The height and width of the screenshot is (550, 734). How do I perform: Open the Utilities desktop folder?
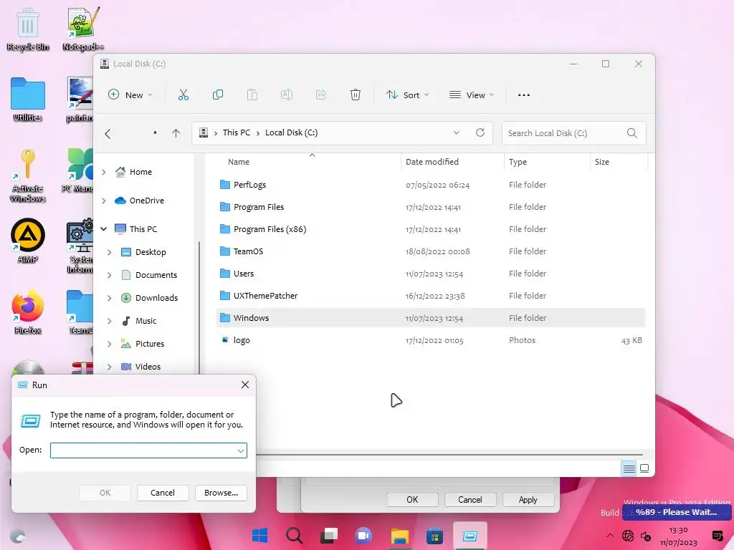click(x=28, y=100)
